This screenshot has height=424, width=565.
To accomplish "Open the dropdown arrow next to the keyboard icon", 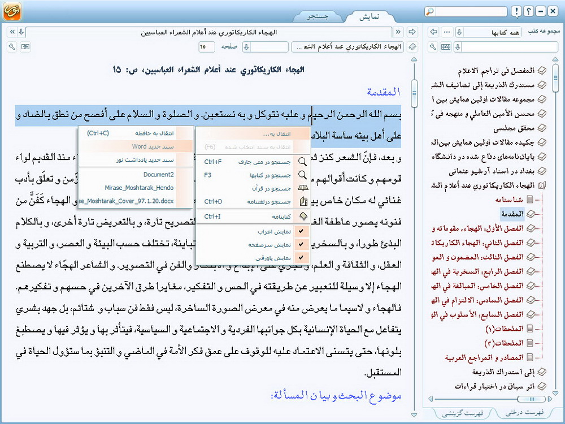I will 458,47.
